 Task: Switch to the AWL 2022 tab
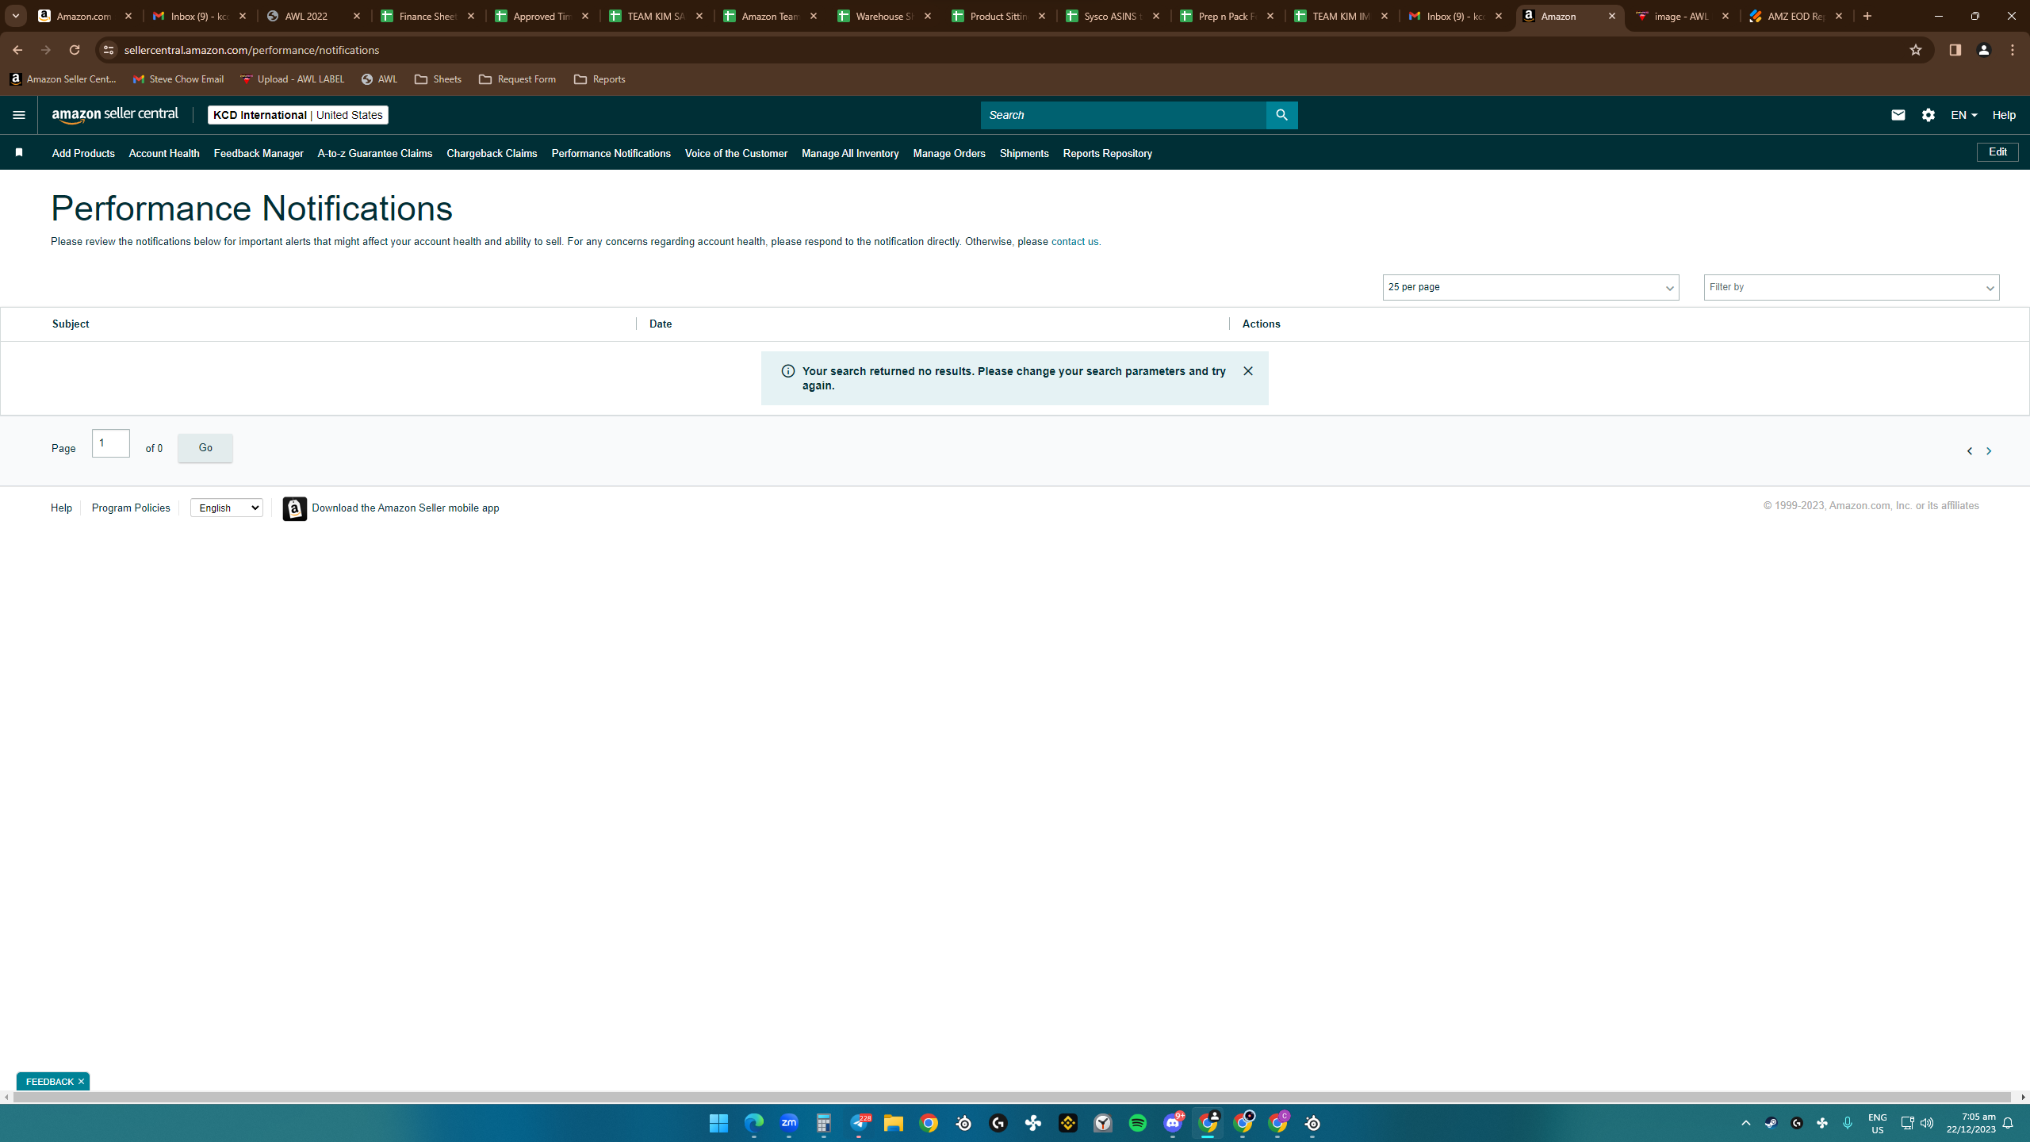coord(314,16)
